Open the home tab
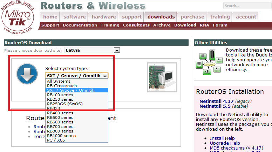272x152 pixels. 50,17
